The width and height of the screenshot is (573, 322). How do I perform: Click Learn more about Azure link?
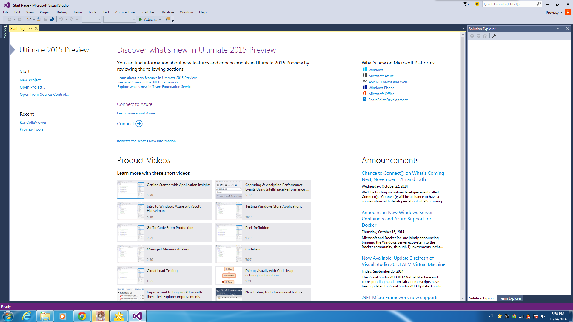click(136, 113)
